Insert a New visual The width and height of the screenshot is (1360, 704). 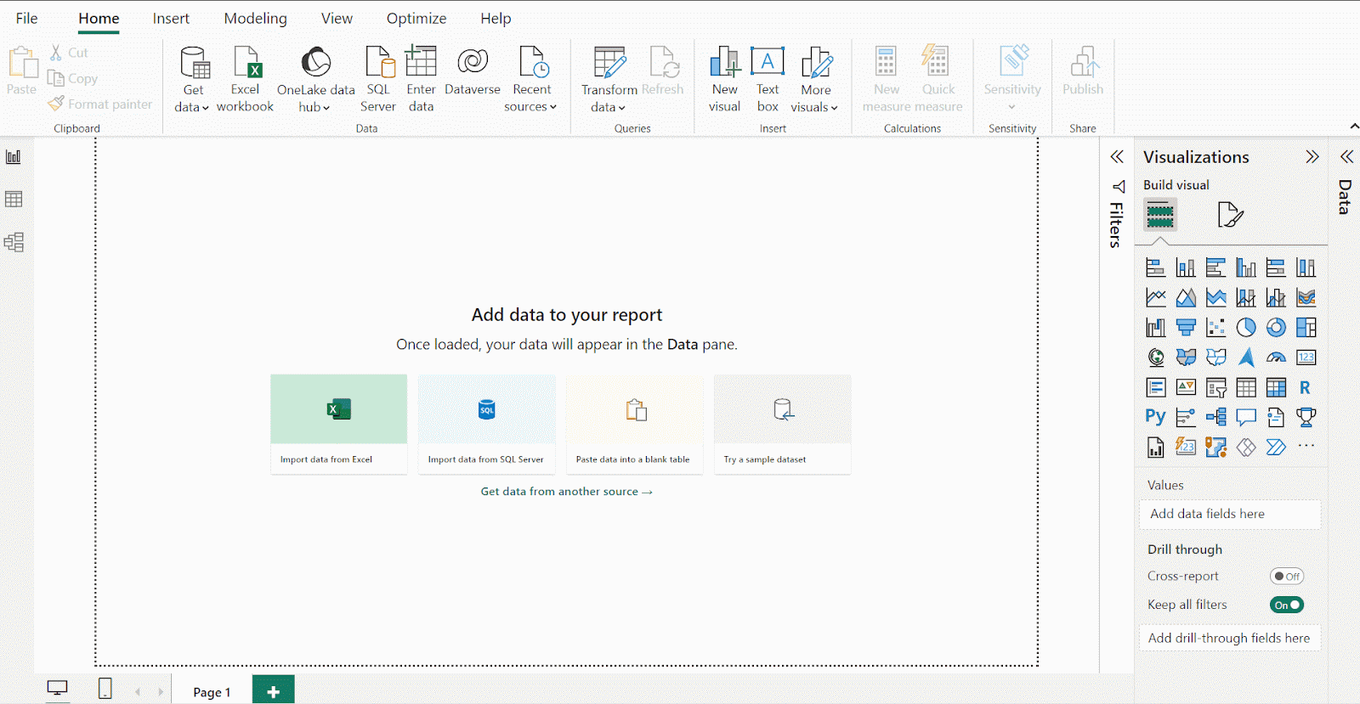725,79
